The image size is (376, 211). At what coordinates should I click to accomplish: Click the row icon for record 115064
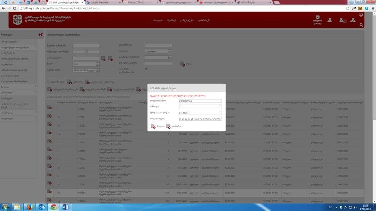point(49,107)
